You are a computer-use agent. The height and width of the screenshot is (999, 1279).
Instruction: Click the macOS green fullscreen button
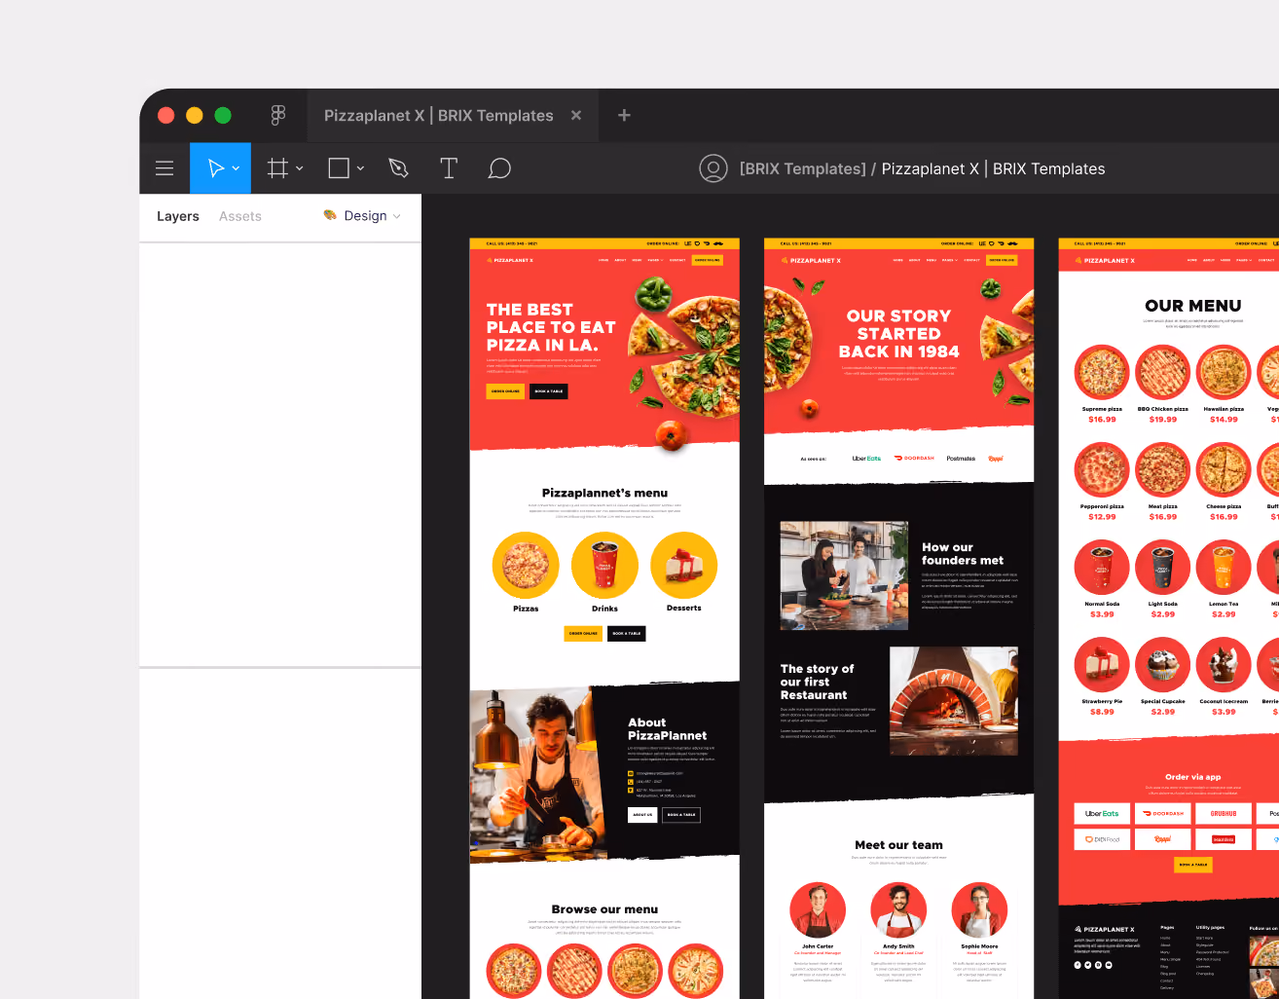pyautogui.click(x=223, y=115)
